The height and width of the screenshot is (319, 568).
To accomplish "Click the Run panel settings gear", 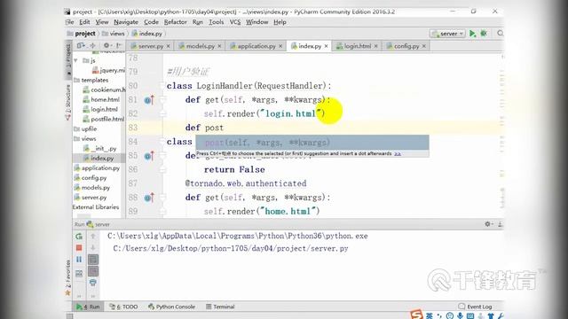I will [x=487, y=224].
